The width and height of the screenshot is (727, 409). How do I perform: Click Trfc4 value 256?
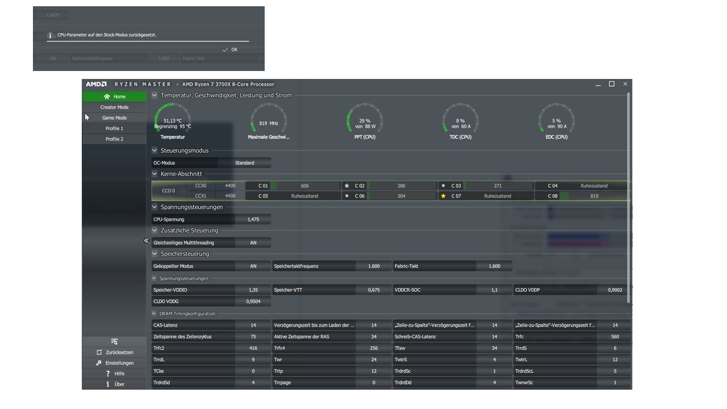click(374, 348)
